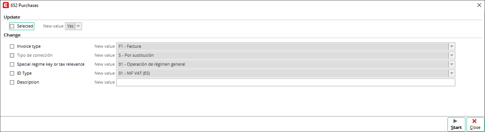This screenshot has height=132, width=485.
Task: Check the Description checkbox
Action: click(12, 82)
